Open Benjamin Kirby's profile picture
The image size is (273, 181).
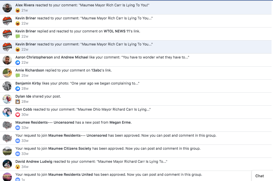click(x=7, y=86)
